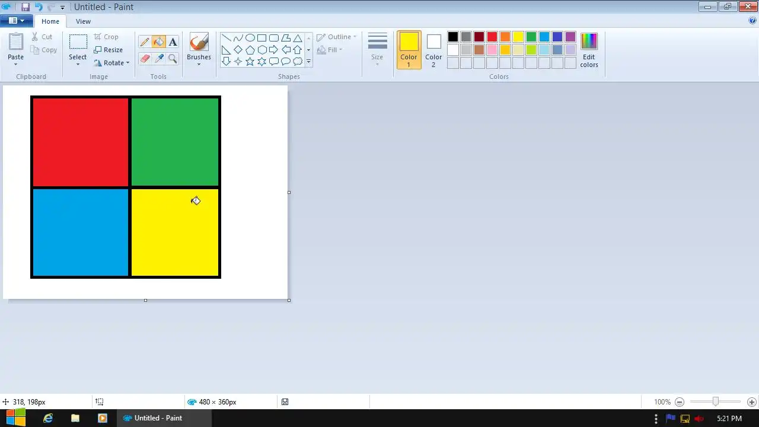Choose the Right arrow shape

(x=274, y=50)
